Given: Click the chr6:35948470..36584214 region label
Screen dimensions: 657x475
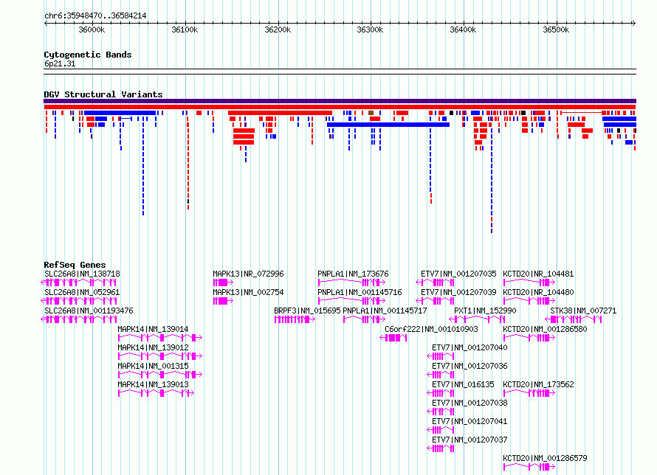Looking at the screenshot, I should [x=95, y=15].
